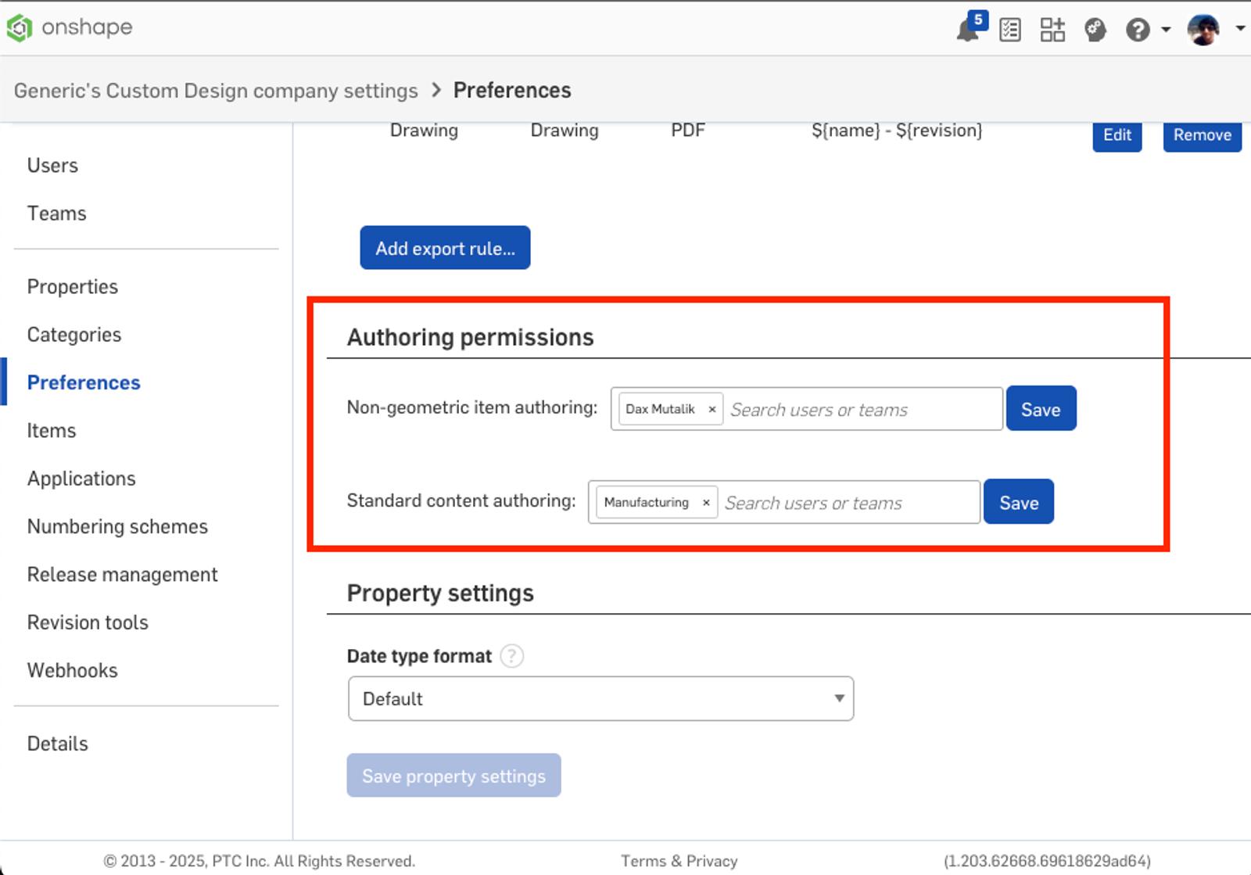This screenshot has height=875, width=1251.
Task: Click the help question mark icon
Action: click(1138, 30)
